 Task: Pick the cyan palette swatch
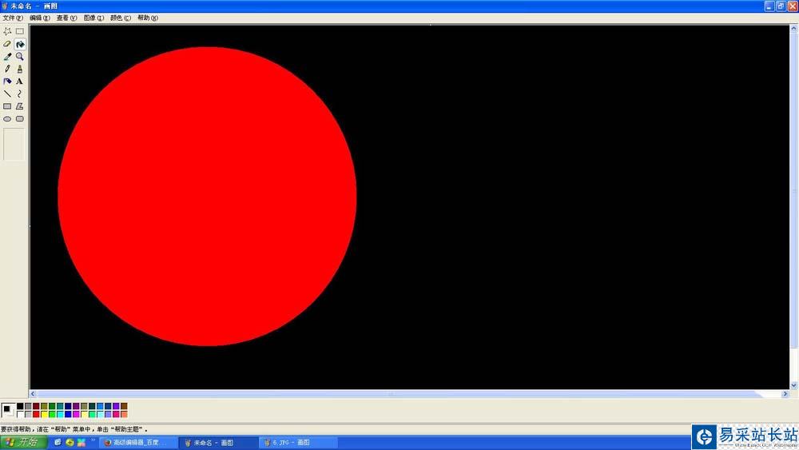(x=60, y=414)
